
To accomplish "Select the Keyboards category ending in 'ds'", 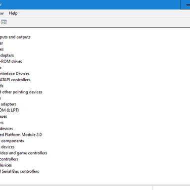I will tap(1, 86).
